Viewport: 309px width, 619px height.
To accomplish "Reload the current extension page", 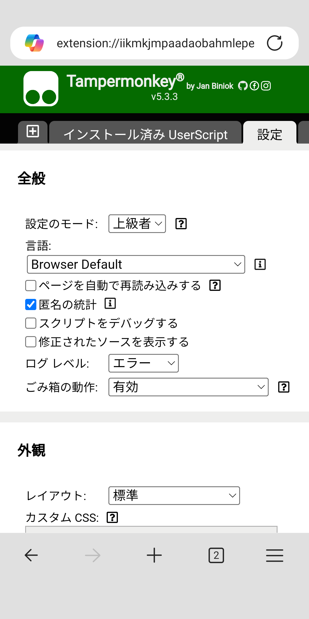I will [x=274, y=43].
